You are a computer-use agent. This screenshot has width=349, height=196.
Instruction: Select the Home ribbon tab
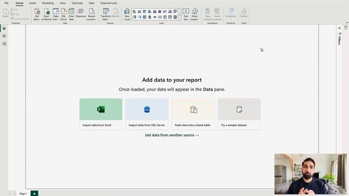tap(20, 3)
